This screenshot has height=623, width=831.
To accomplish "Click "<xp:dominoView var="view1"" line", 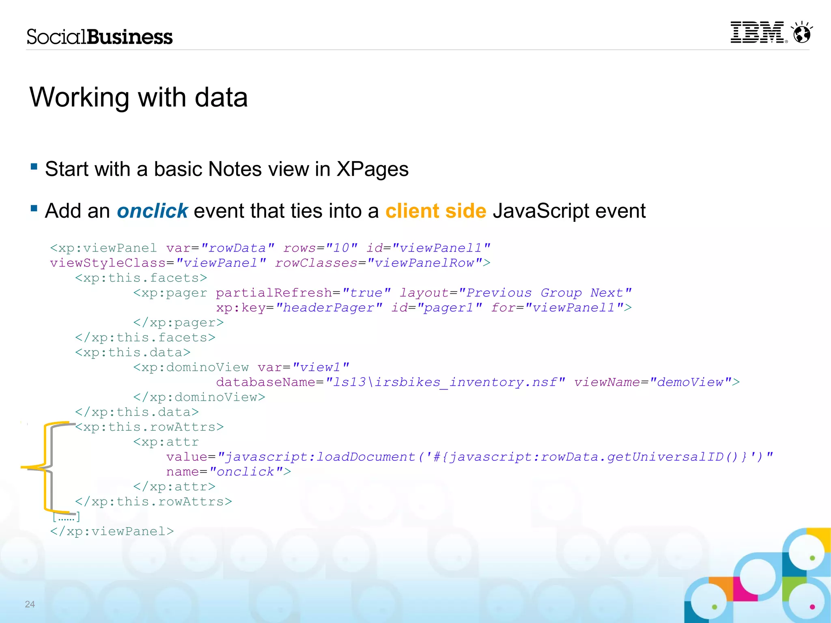I will click(241, 367).
